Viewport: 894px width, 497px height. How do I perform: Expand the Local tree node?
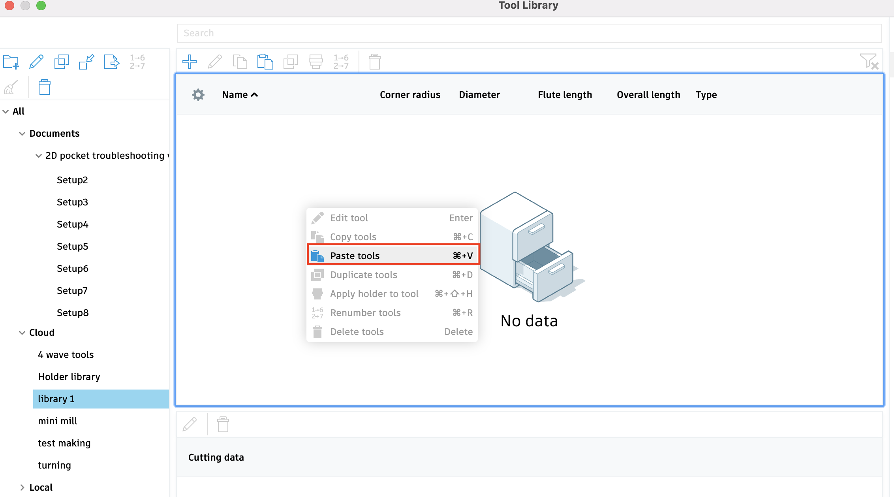point(22,488)
